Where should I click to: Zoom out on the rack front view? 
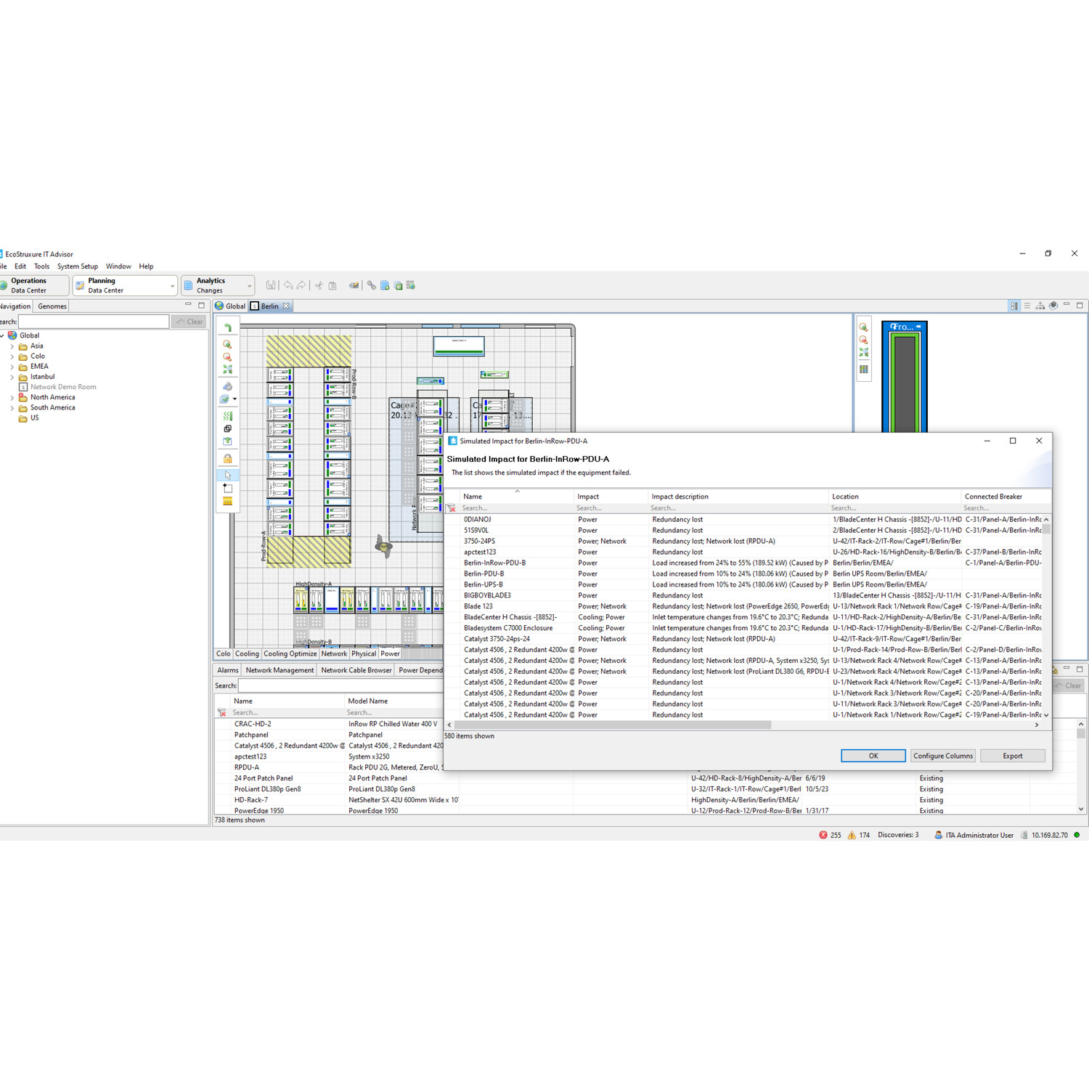click(863, 340)
